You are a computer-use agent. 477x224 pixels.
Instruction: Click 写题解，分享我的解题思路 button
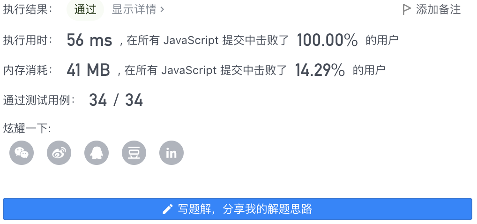238,209
